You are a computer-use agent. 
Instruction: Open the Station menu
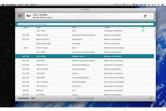click(x=21, y=5)
